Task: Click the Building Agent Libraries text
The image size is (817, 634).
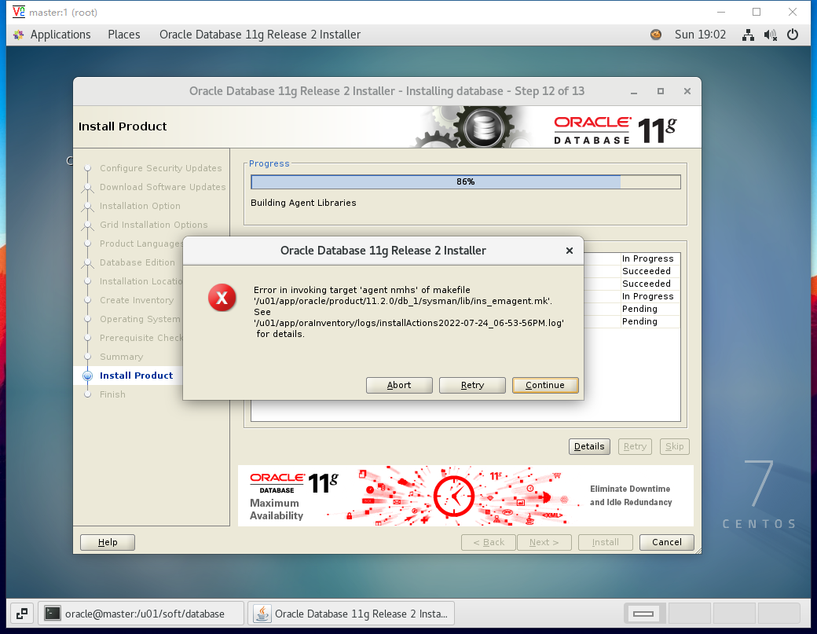Action: click(303, 203)
